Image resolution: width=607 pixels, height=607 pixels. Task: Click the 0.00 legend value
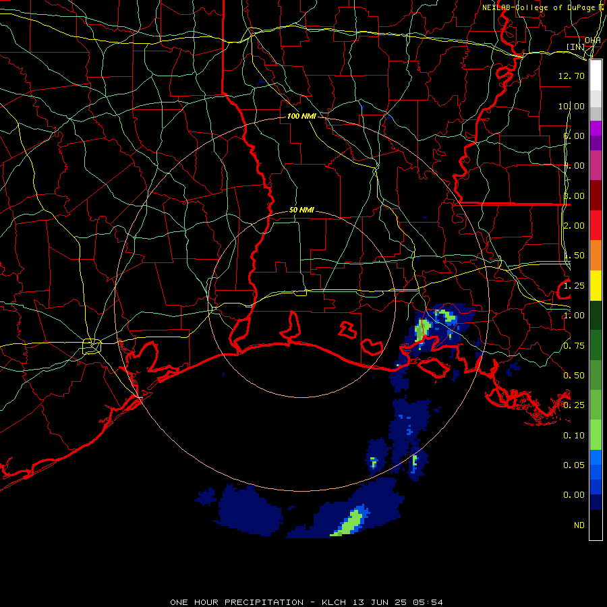coord(574,495)
